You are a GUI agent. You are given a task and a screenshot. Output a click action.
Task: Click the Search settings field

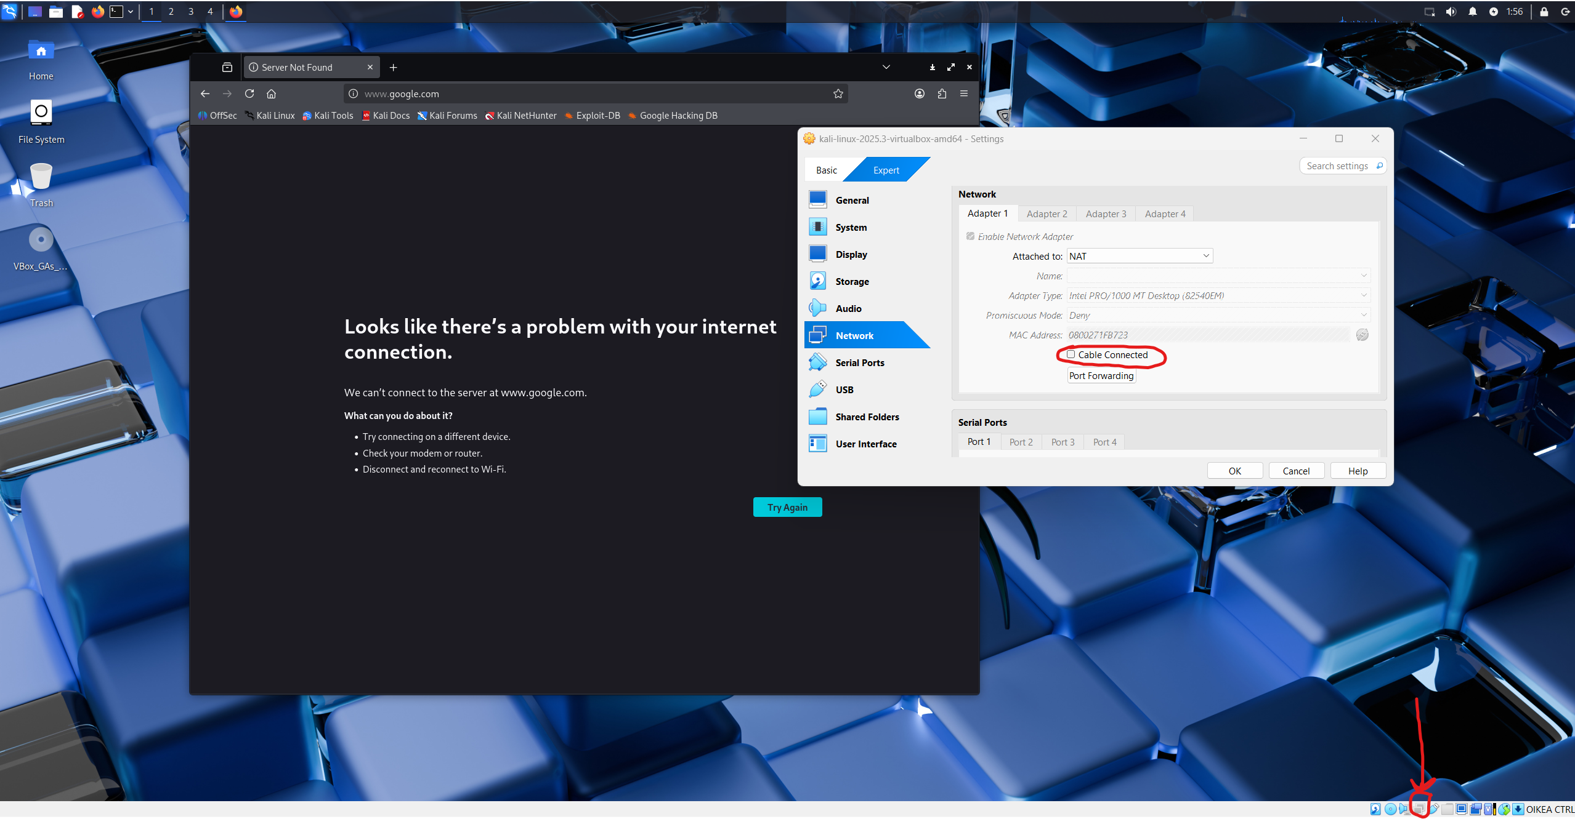tap(1337, 166)
